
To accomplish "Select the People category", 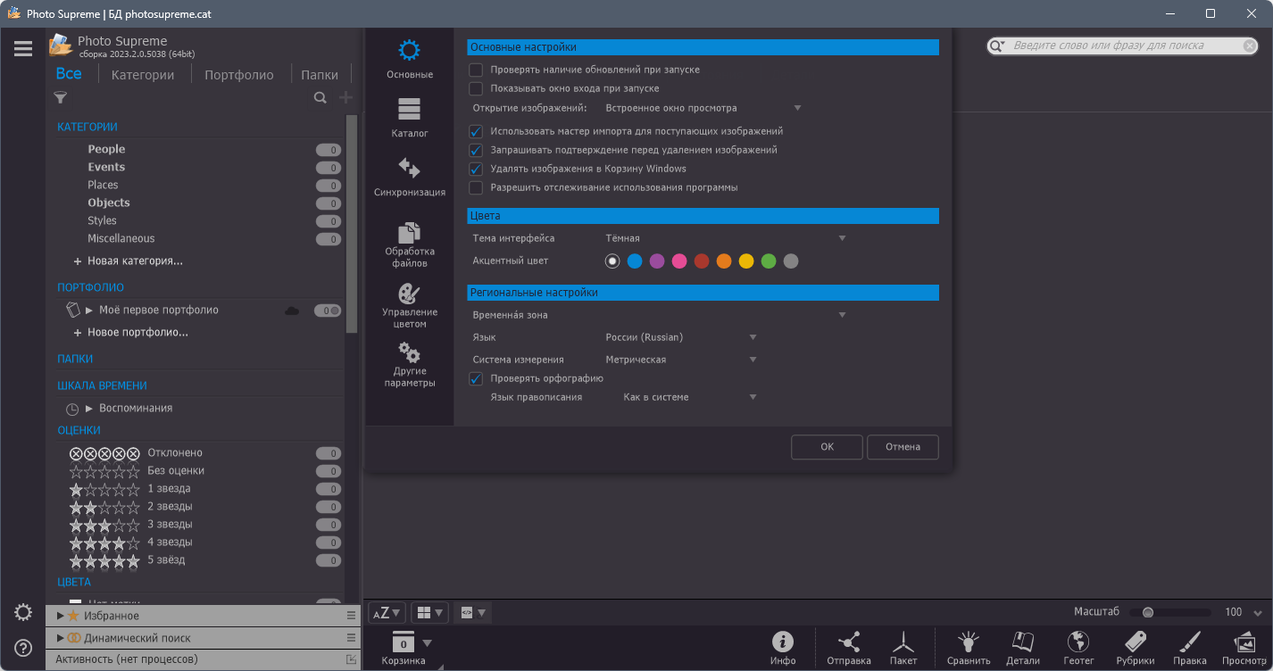I will click(106, 150).
